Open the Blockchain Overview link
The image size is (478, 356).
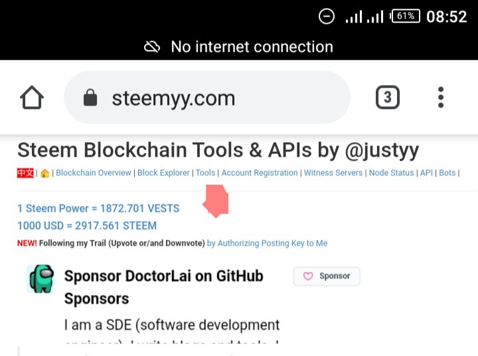pos(94,173)
